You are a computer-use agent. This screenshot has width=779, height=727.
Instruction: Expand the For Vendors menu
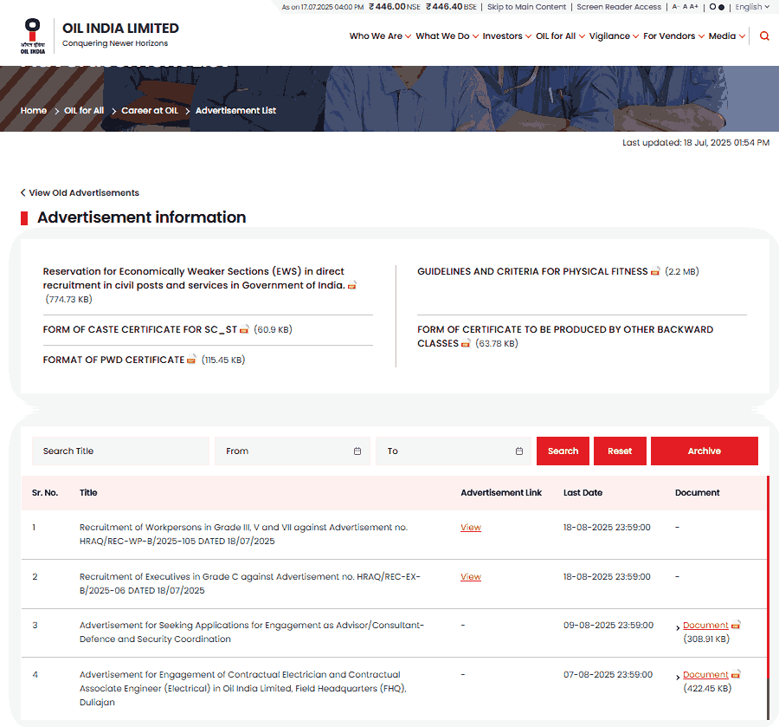pos(673,36)
